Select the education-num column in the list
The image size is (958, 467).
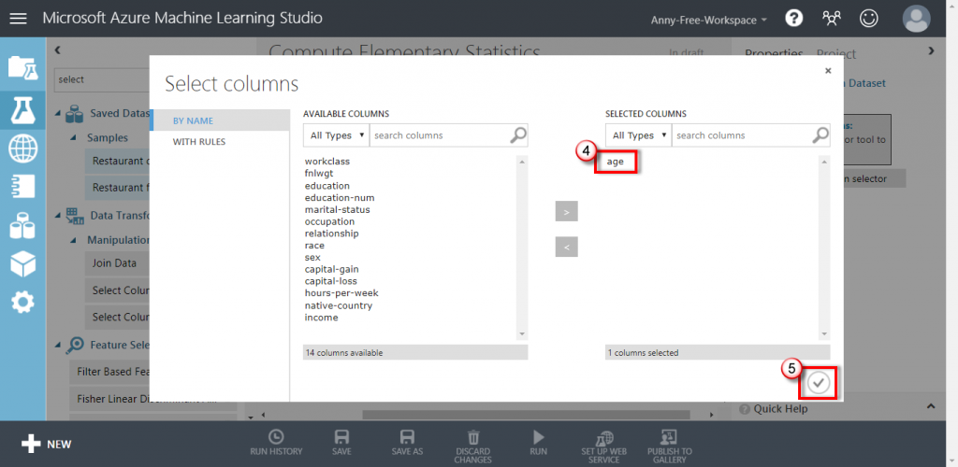pos(340,197)
